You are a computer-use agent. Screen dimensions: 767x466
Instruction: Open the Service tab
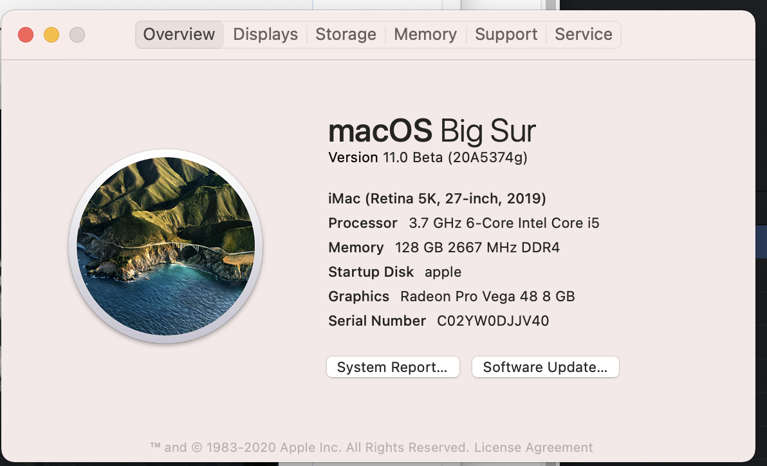[x=583, y=34]
